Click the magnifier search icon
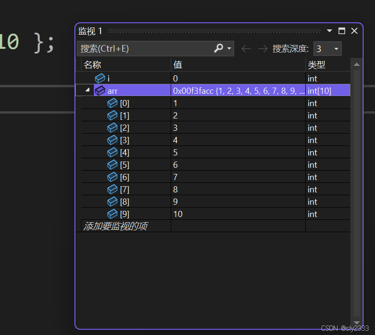The image size is (375, 335). point(219,48)
